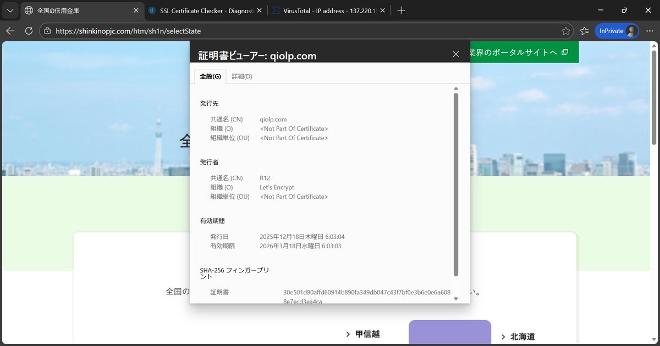The height and width of the screenshot is (346, 660).
Task: Open the favorites list icon beside the star
Action: (x=584, y=31)
